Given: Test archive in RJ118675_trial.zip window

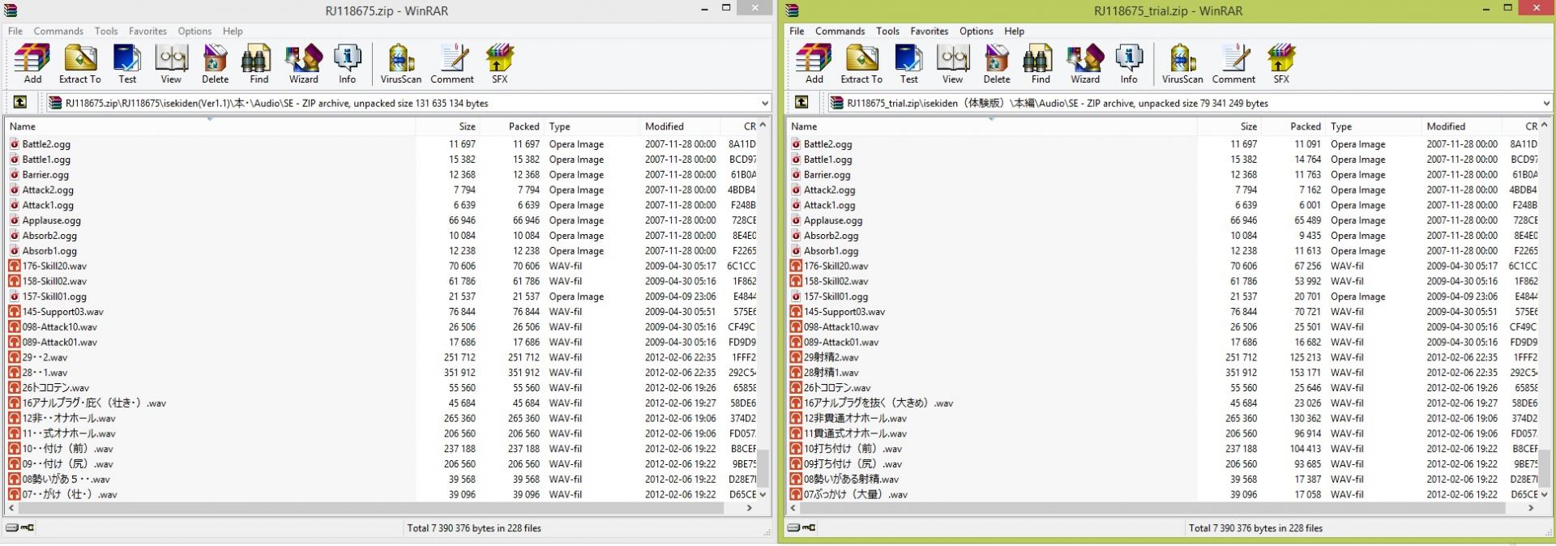Looking at the screenshot, I should 908,64.
